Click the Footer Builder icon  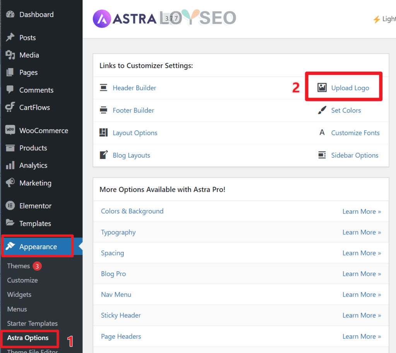(x=104, y=110)
